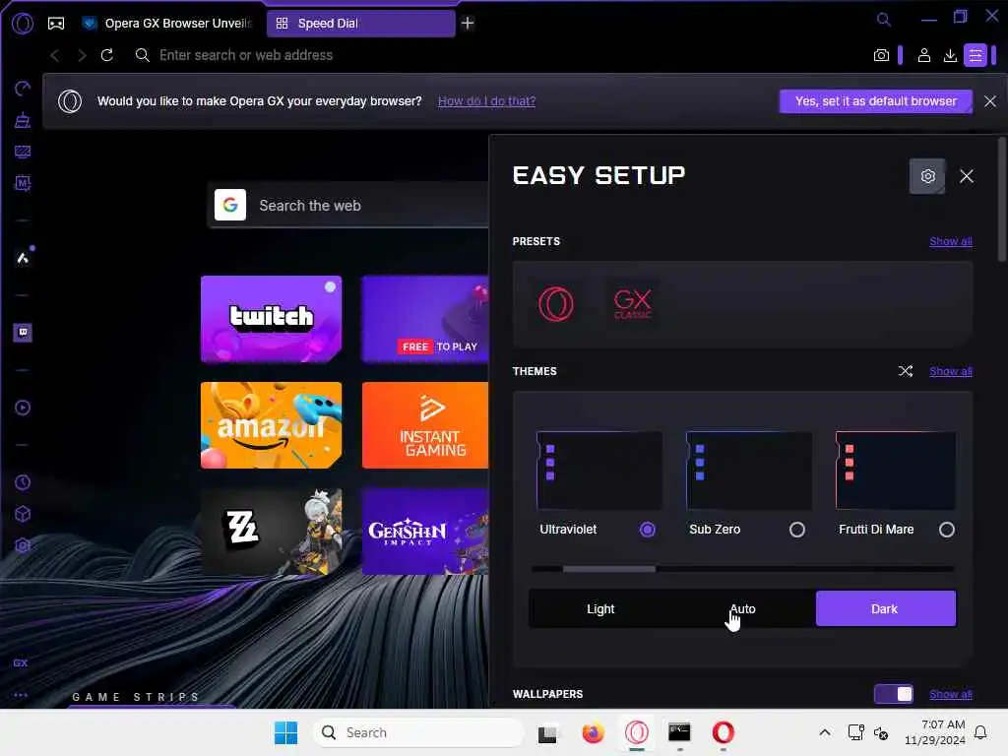1008x756 pixels.
Task: Open the Player icon in sidebar
Action: coord(23,408)
